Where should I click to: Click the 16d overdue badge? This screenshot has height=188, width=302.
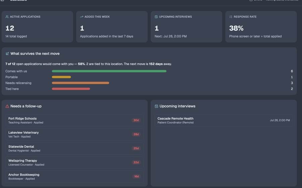coord(136,176)
